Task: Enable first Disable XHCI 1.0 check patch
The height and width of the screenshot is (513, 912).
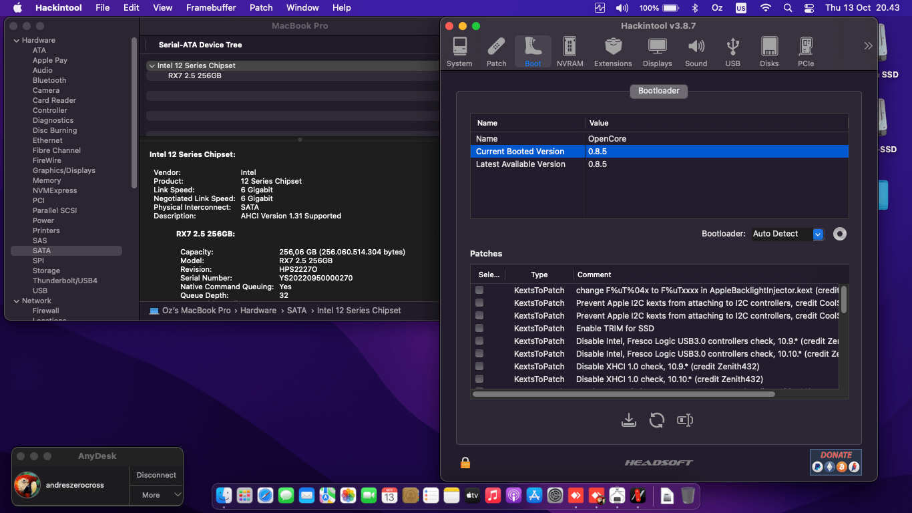Action: [479, 366]
